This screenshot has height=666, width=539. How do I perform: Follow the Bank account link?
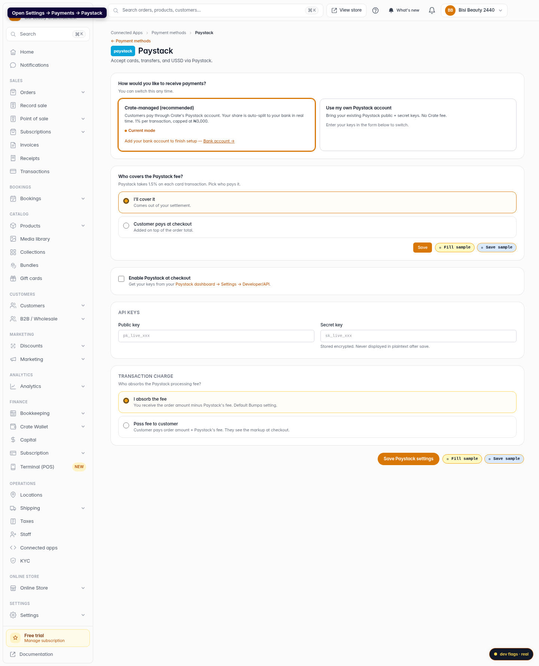pyautogui.click(x=219, y=141)
